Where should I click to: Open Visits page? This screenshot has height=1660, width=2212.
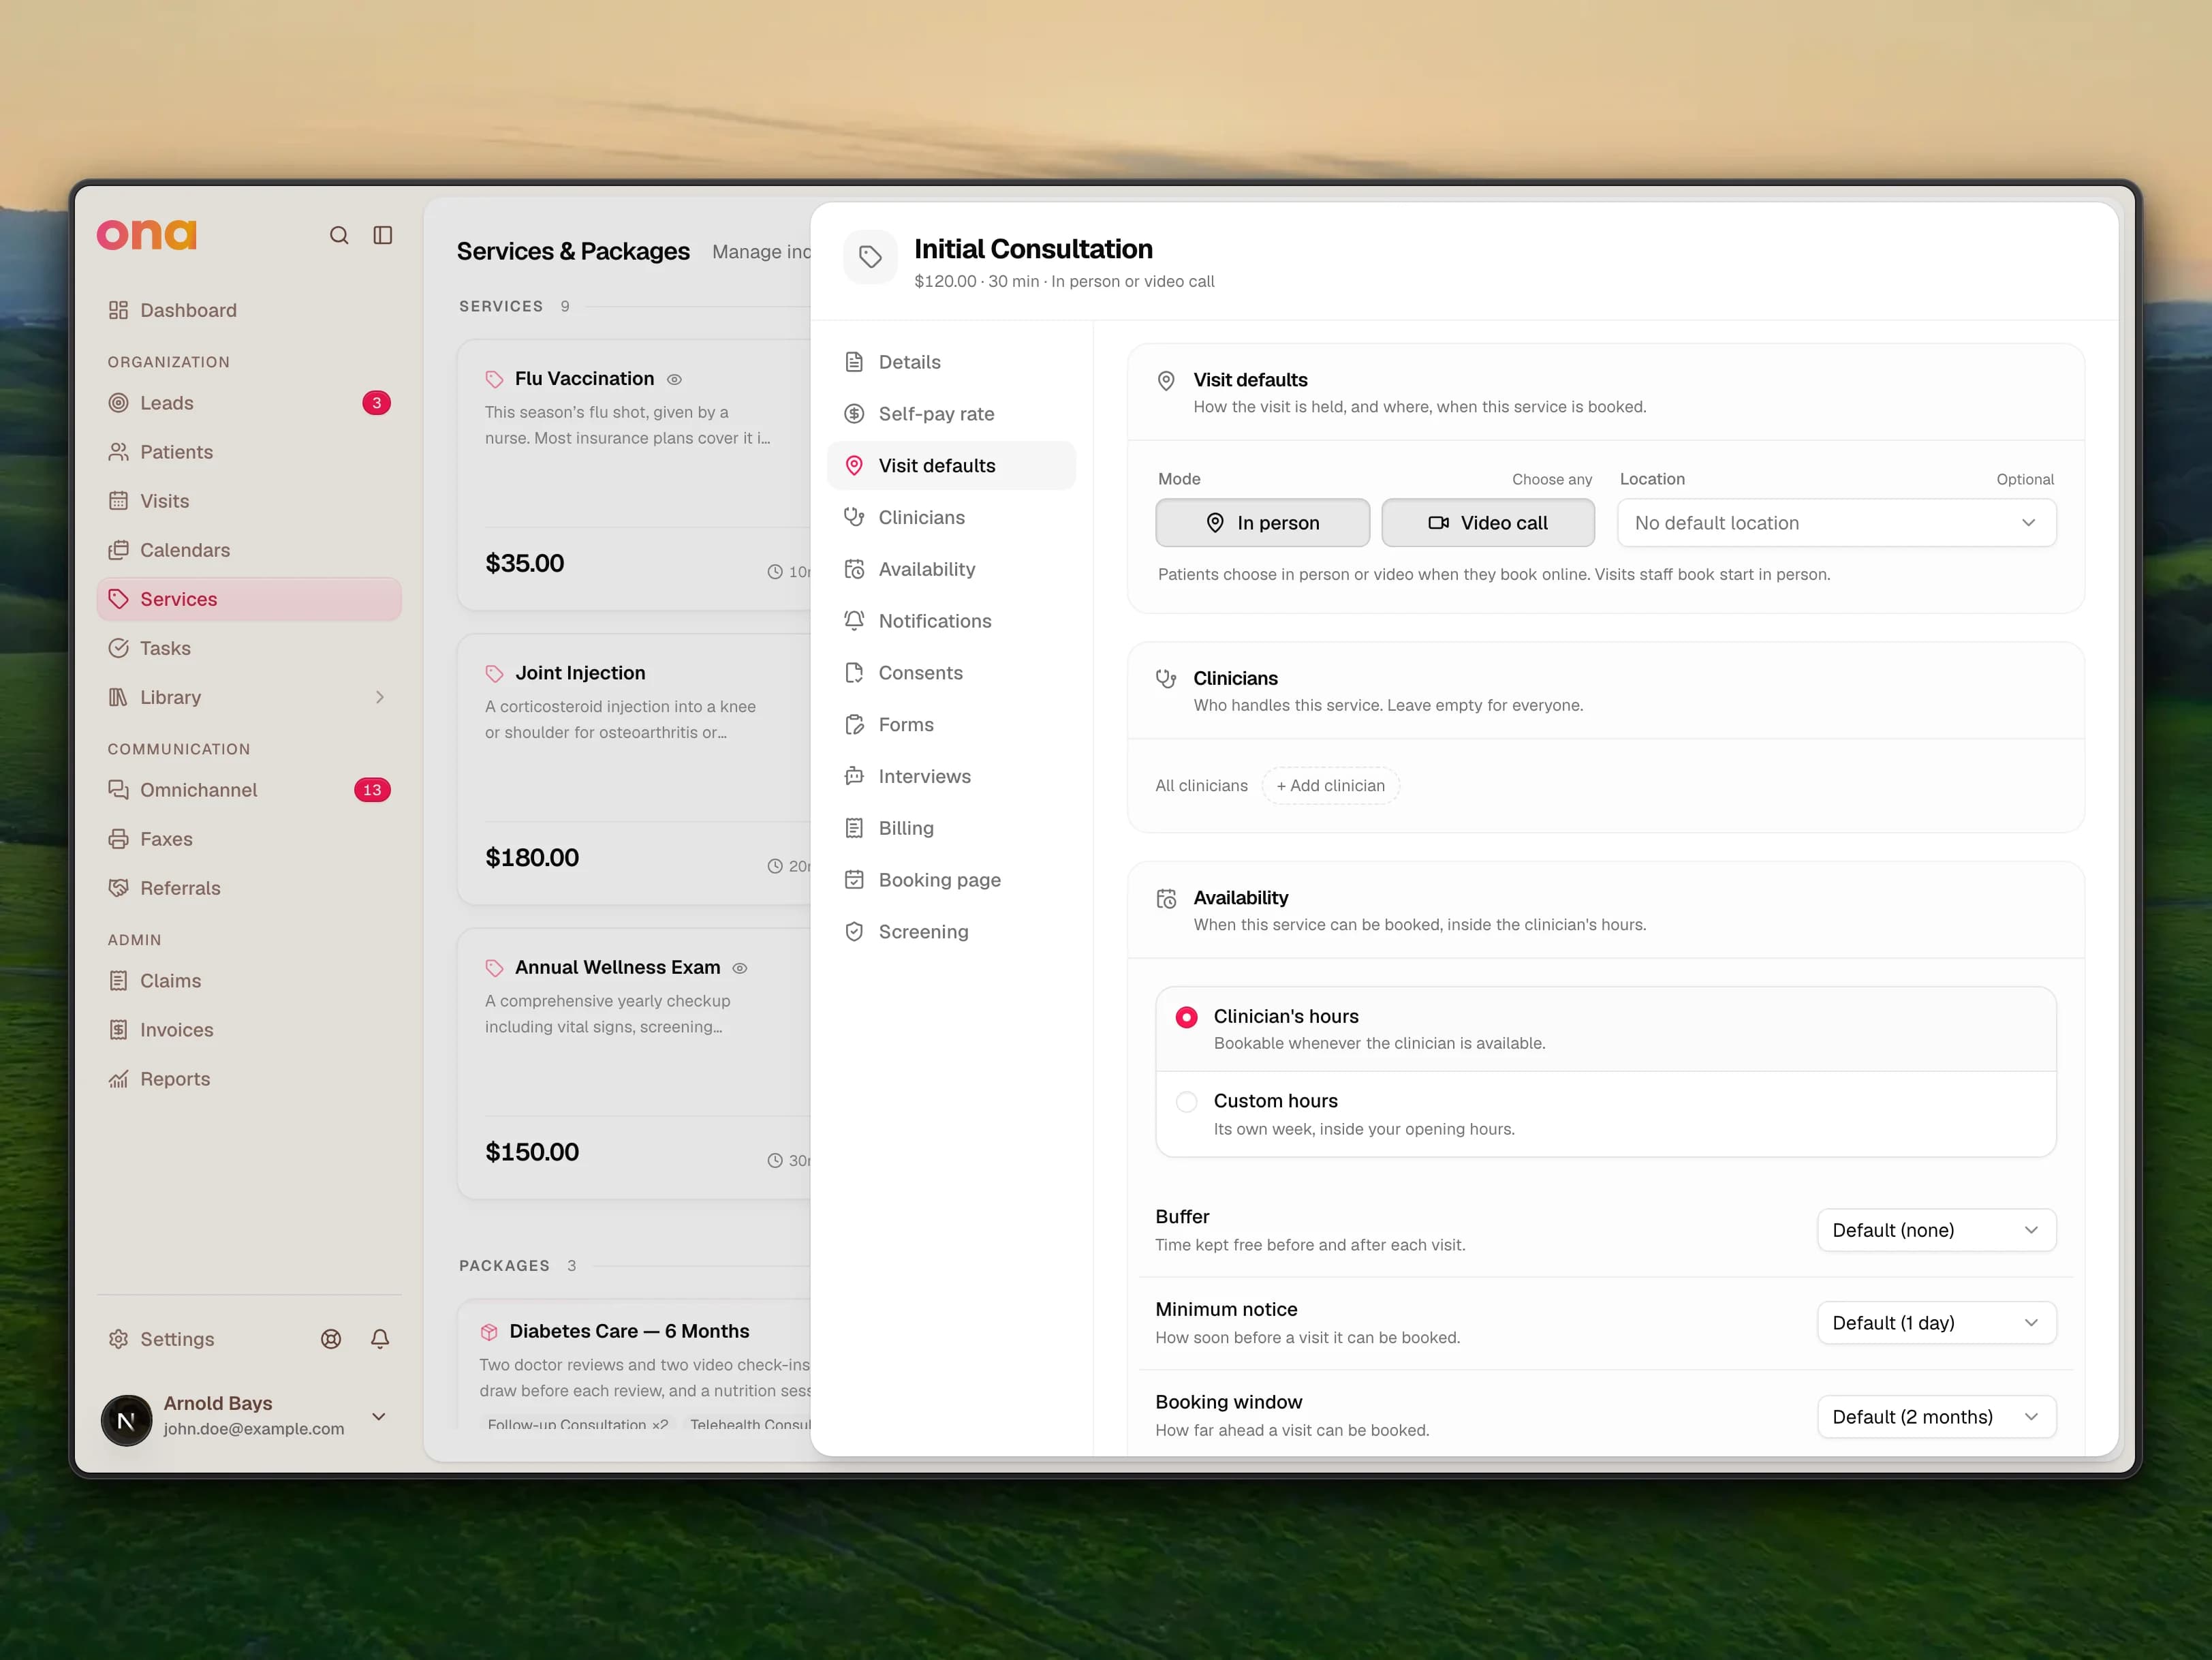click(249, 501)
